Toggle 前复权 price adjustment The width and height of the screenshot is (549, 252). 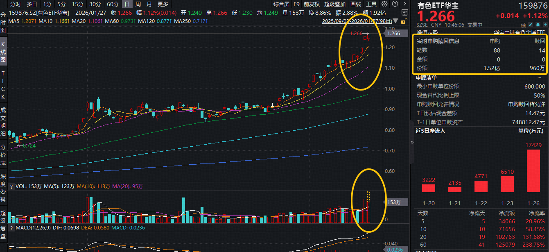312,4
